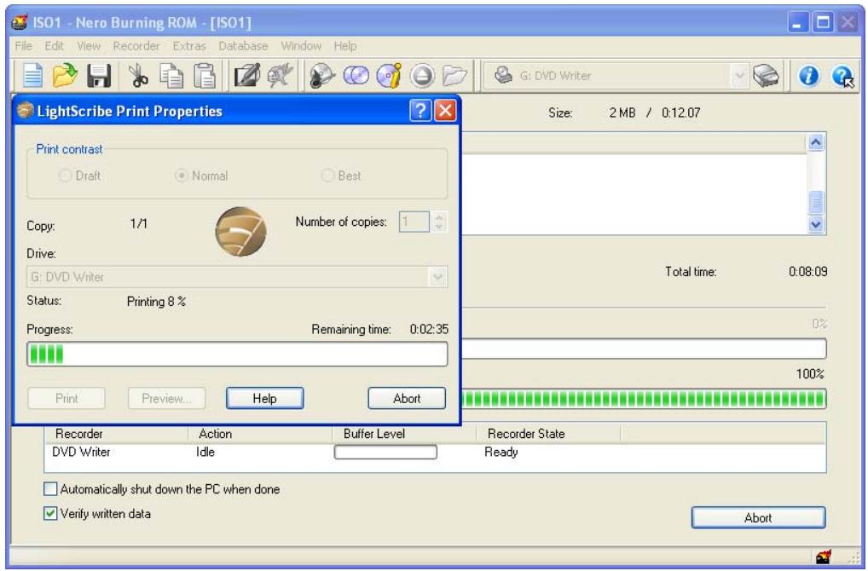Click the gray open folder toolbar icon
868x571 pixels.
pos(455,76)
